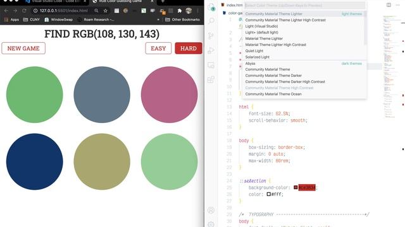The height and width of the screenshot is (227, 405).
Task: Switch to the Visual Studio Code browser tab
Action: 56,1
